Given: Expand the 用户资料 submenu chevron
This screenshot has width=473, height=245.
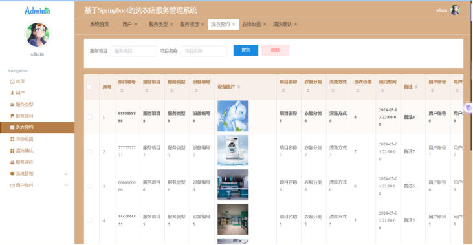Looking at the screenshot, I should tap(66, 186).
